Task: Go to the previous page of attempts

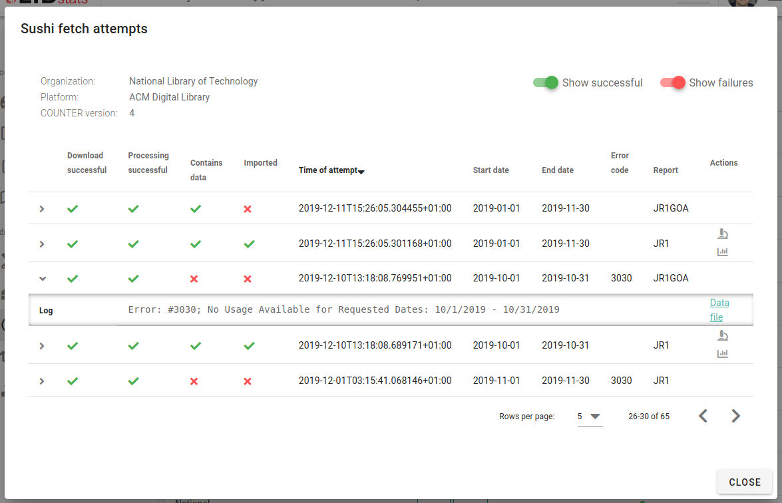Action: (703, 416)
